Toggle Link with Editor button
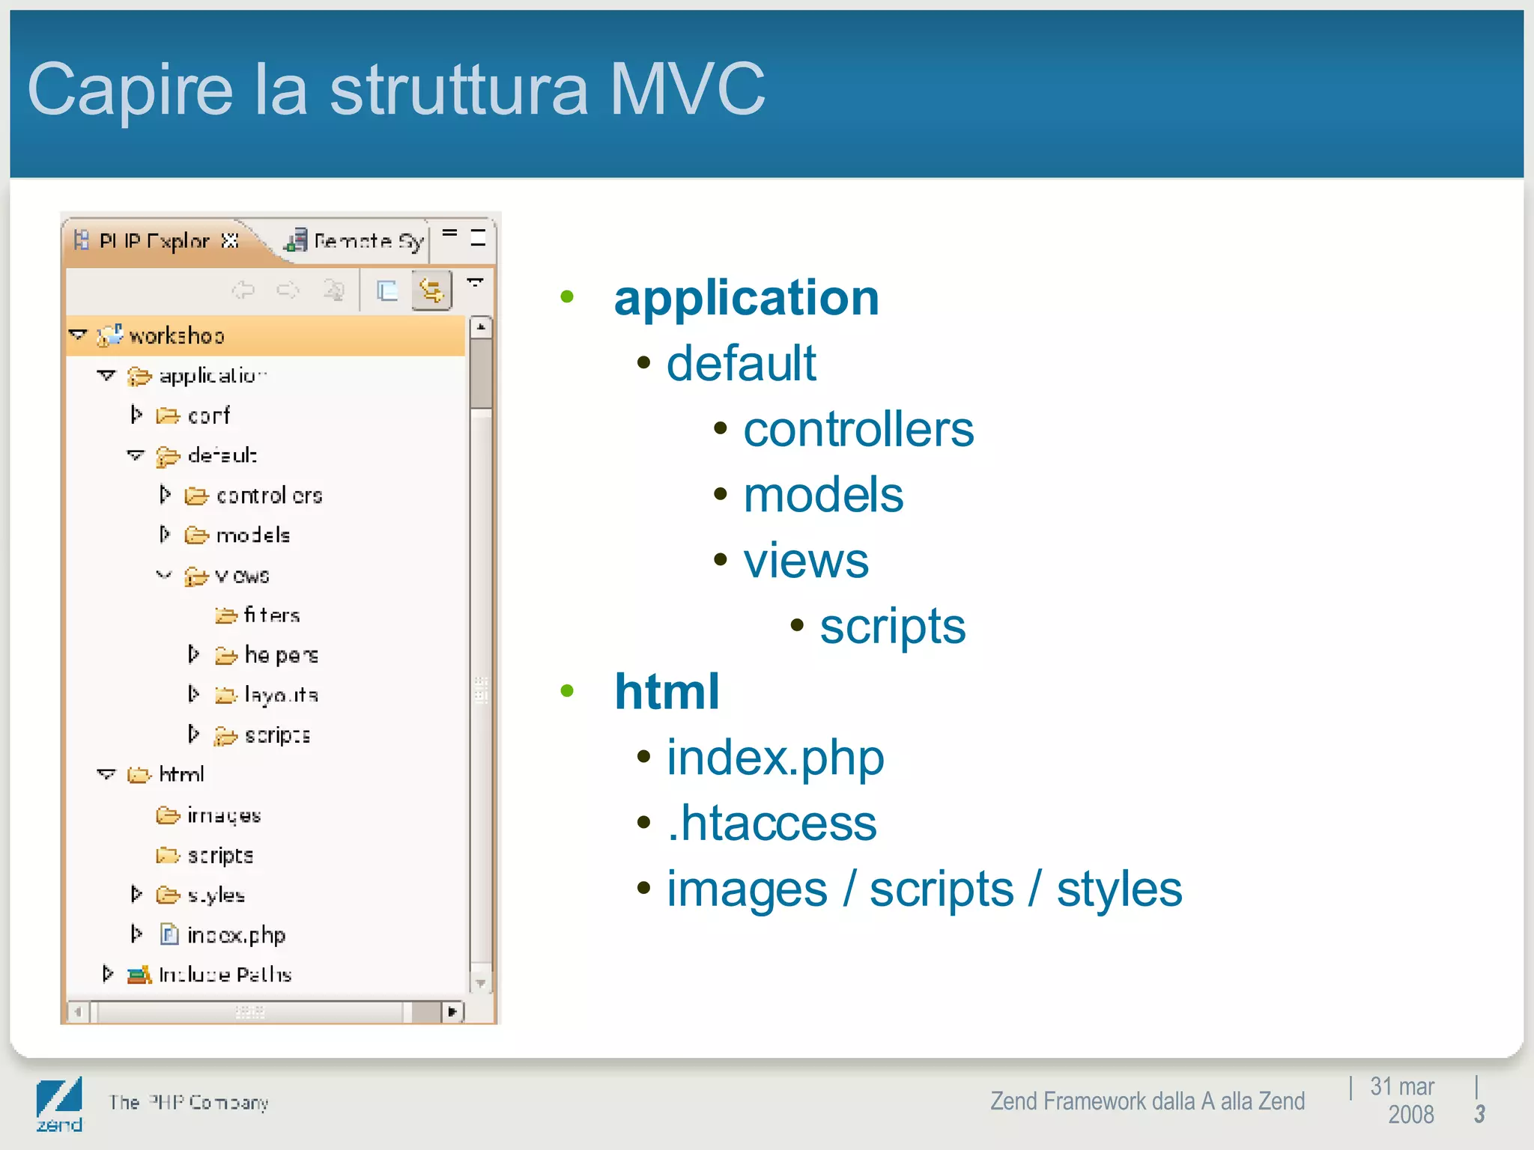 pos(432,290)
